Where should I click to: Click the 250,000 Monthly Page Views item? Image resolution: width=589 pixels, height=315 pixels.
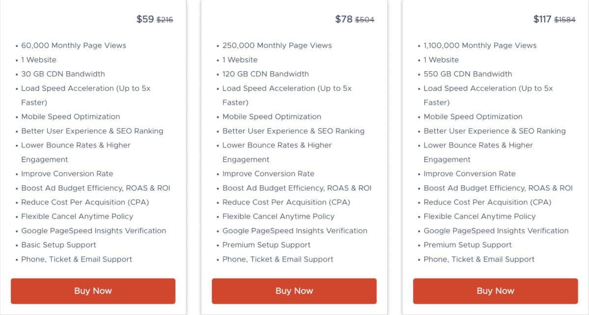tap(277, 45)
